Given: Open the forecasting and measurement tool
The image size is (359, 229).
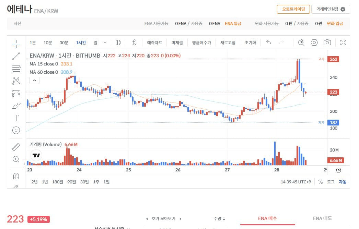Looking at the screenshot, I should pyautogui.click(x=16, y=93).
